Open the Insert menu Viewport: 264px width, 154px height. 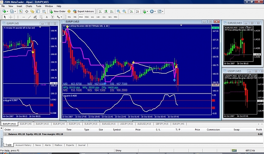point(19,6)
